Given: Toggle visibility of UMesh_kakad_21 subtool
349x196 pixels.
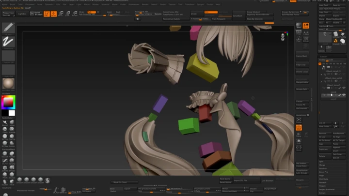Looking at the screenshot, I should click(x=344, y=74).
